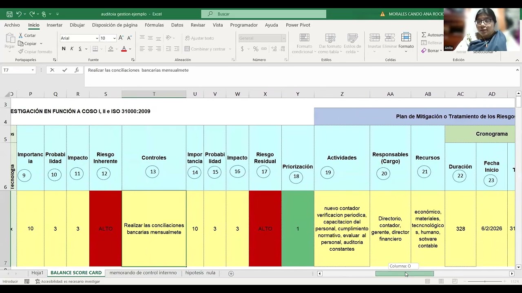This screenshot has width=522, height=293.
Task: Click the horizontal scrollbar thumb
Action: click(x=405, y=273)
